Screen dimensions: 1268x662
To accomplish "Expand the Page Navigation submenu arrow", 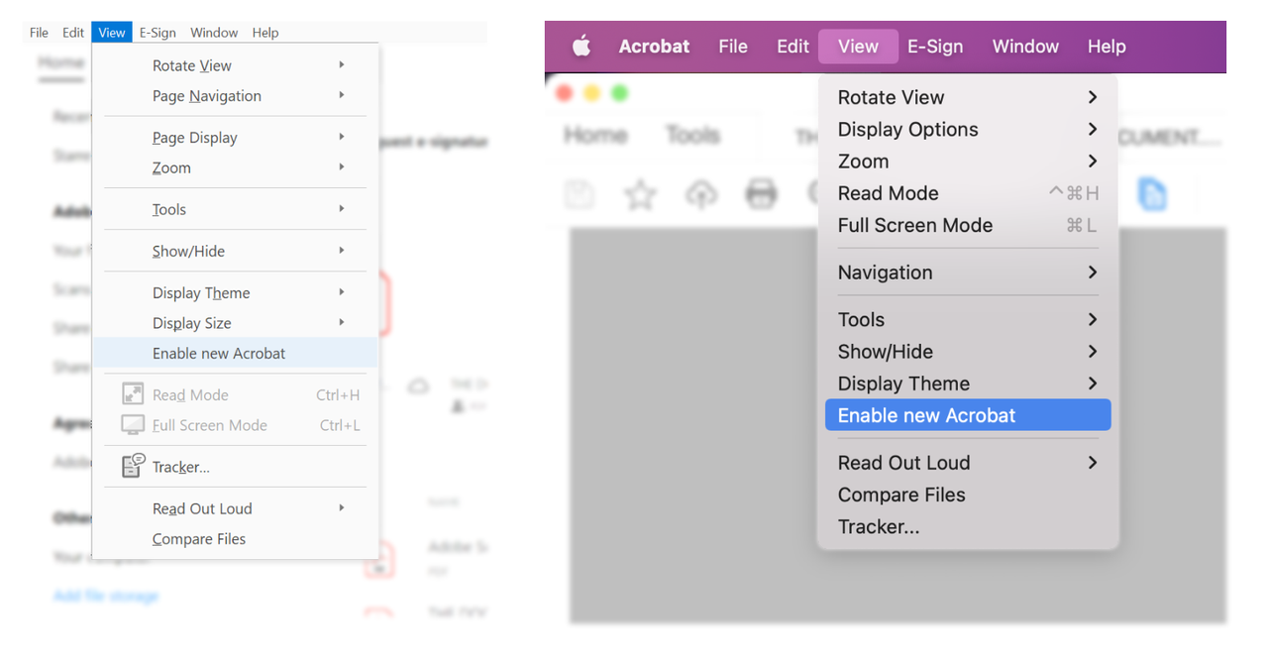I will coord(342,95).
